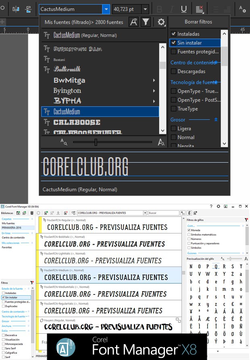Click the refresh icon in Font Manager toolbar
This screenshot has width=250, height=360.
coord(38,213)
